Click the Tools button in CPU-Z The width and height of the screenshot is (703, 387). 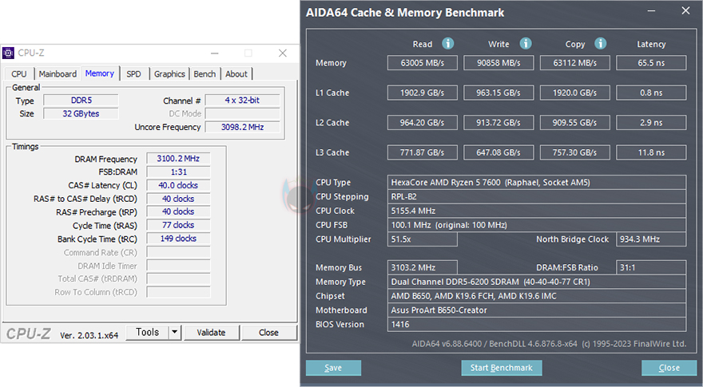click(148, 333)
